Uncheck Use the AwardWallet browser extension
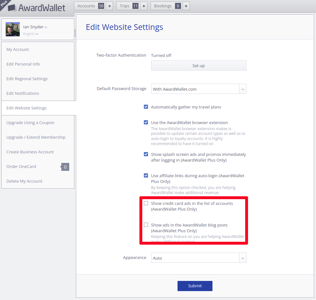 [x=146, y=122]
